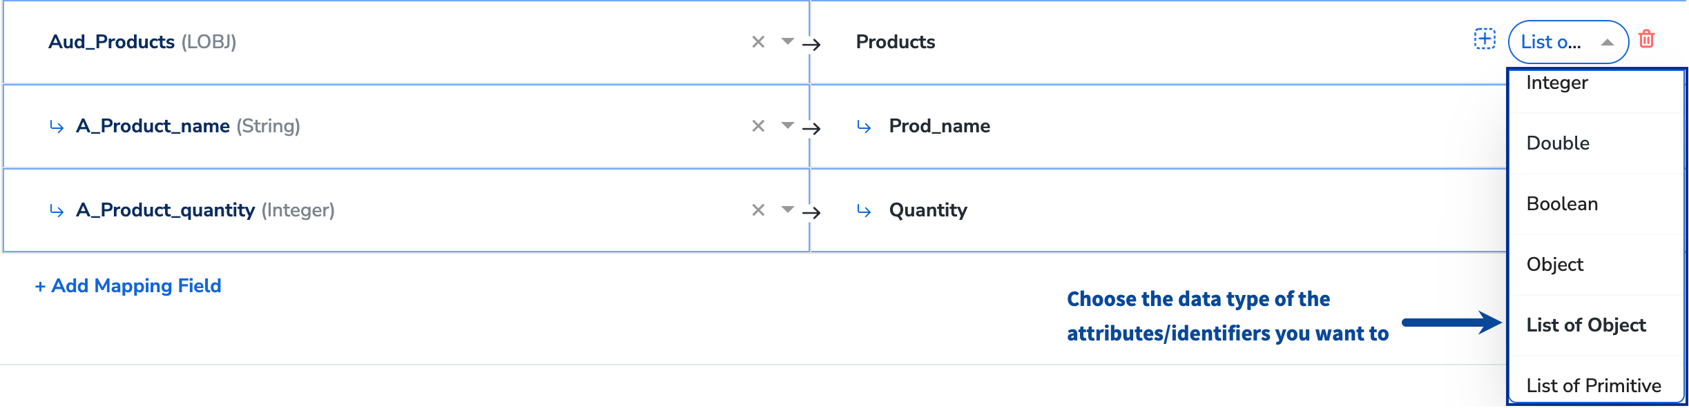Click child indicator arrow beside Prod_name
The width and height of the screenshot is (1689, 408).
[x=864, y=127]
